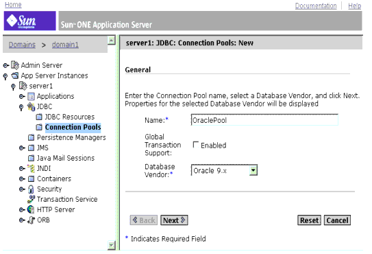
Task: Click the Connection Pools folder icon
Action: (x=39, y=127)
